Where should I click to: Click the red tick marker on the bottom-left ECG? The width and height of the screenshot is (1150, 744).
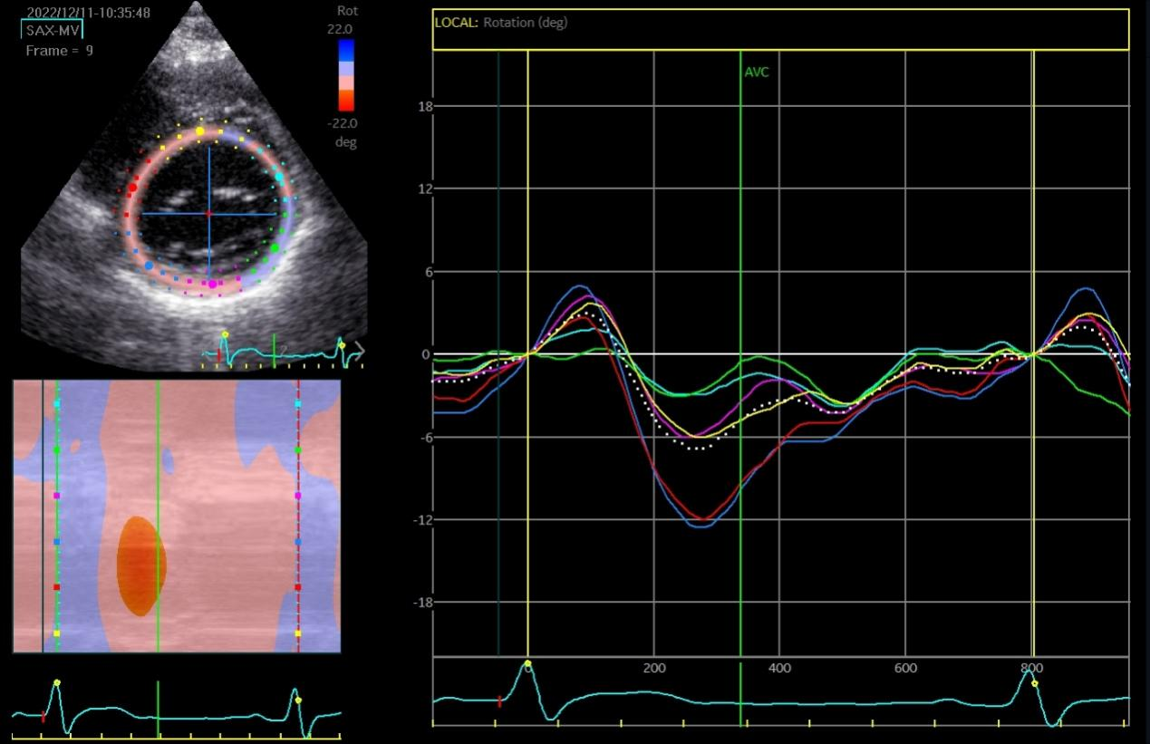point(43,717)
